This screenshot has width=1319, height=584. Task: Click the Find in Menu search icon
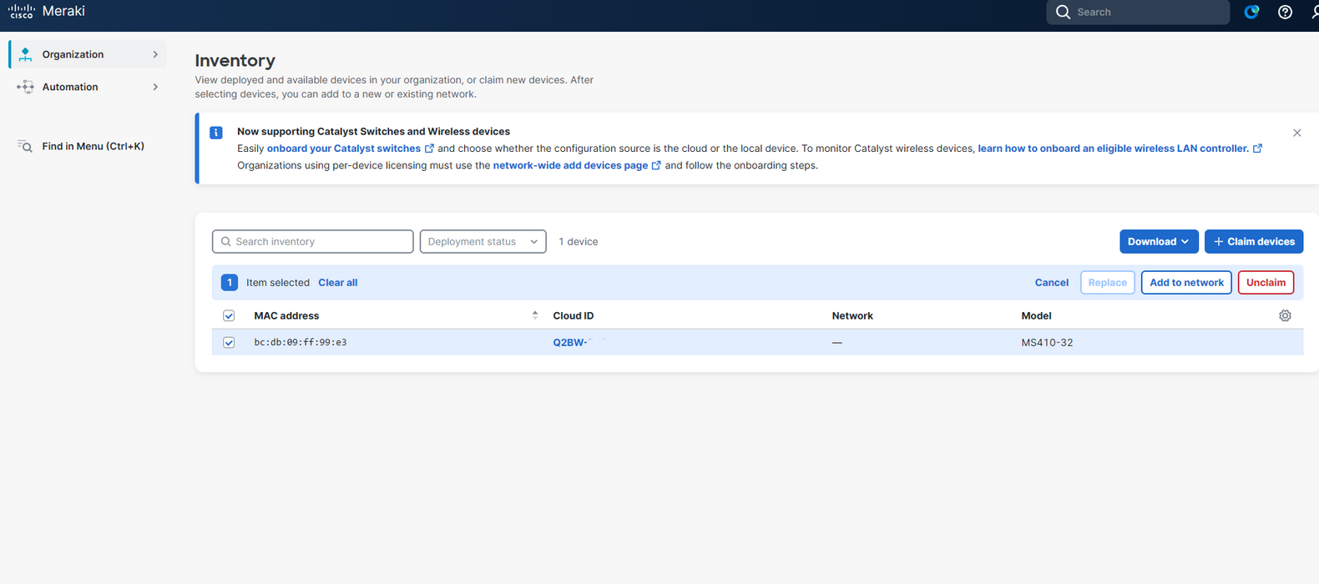coord(25,146)
